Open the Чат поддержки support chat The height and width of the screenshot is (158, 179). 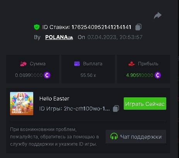pos(136,137)
